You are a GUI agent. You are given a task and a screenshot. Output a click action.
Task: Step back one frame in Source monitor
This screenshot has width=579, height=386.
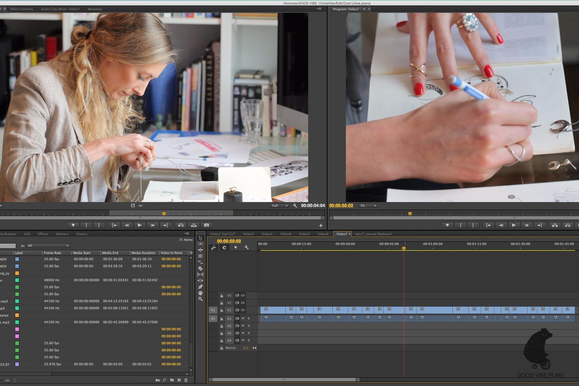point(127,225)
